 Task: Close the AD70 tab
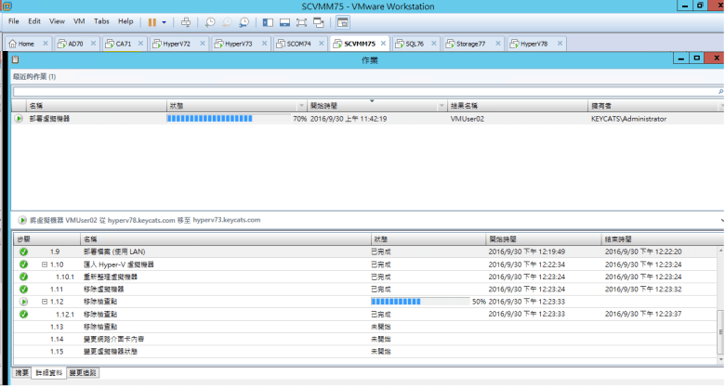[x=93, y=43]
